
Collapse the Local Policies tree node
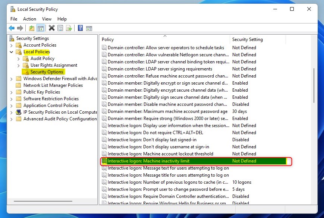[x=11, y=52]
